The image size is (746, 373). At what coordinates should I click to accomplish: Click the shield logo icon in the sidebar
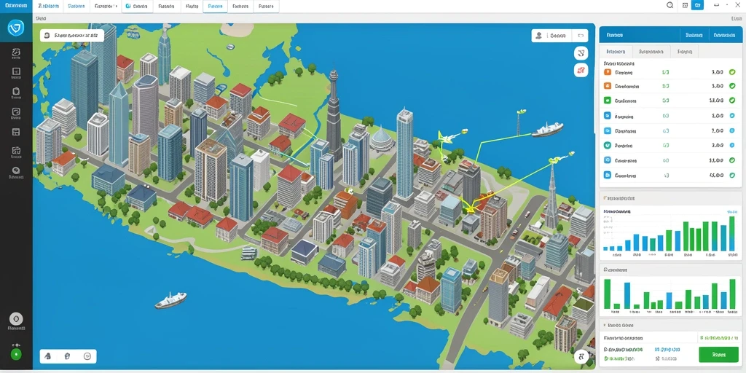click(x=16, y=28)
